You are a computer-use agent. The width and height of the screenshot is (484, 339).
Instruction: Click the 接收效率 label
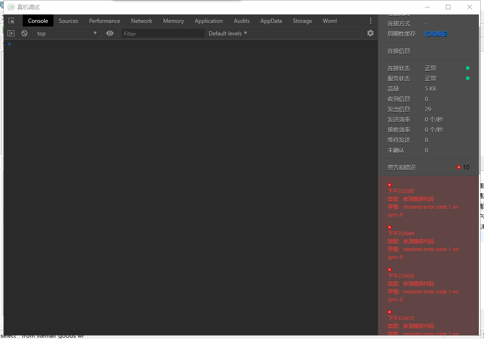(x=399, y=129)
